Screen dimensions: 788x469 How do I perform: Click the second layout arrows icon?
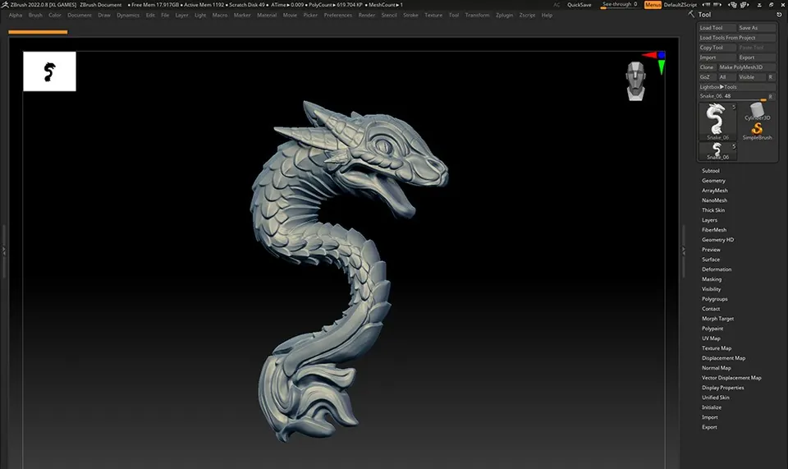tap(717, 5)
